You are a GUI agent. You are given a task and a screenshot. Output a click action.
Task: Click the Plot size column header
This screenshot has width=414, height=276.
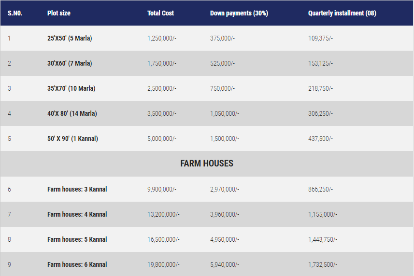click(59, 13)
